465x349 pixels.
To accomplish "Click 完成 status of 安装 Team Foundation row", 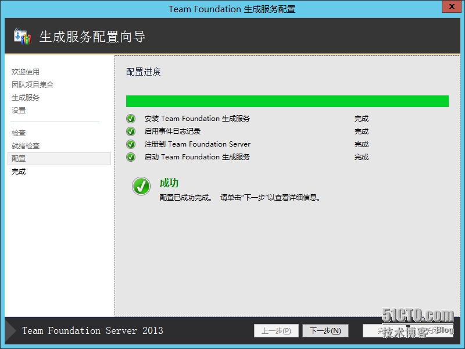I will pyautogui.click(x=362, y=119).
